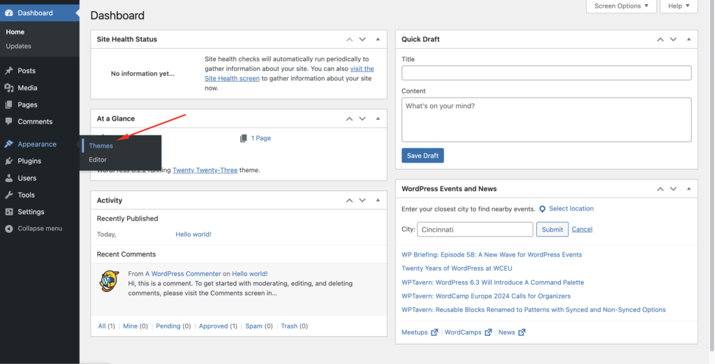Move At a Glance widget up
Screen dimensions: 715x364
[349, 119]
